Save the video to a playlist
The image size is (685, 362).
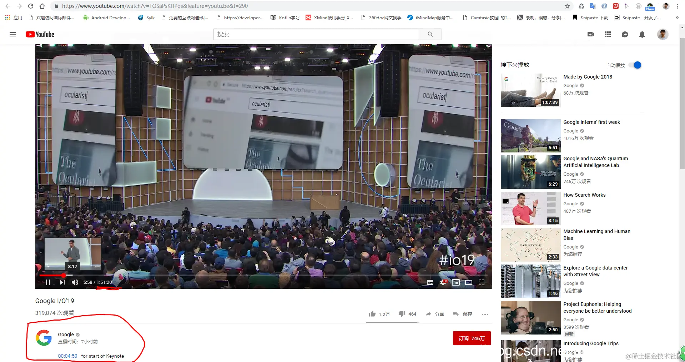462,314
